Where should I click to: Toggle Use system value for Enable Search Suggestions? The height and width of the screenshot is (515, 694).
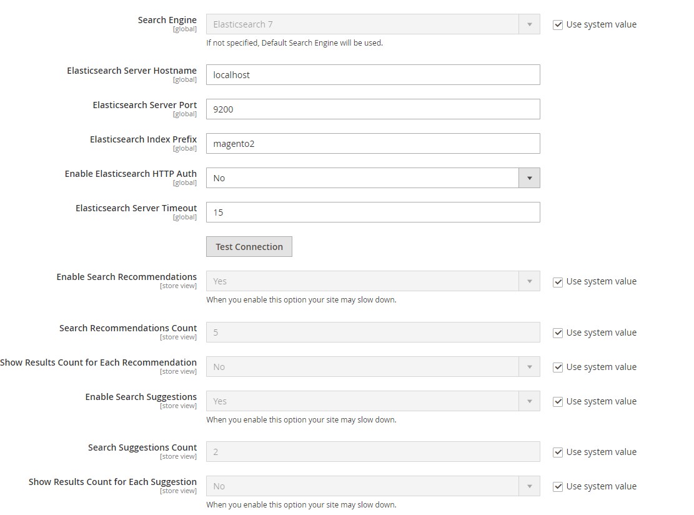[x=558, y=401]
